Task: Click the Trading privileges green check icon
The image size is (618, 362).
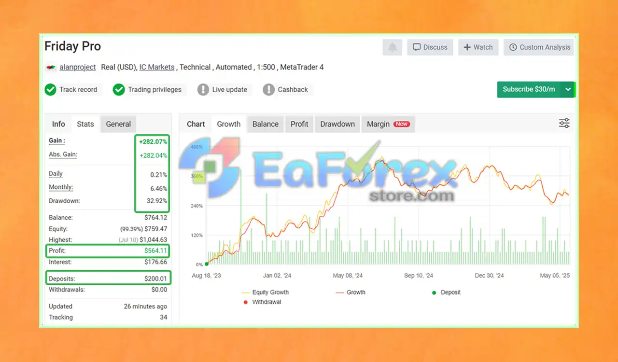Action: pyautogui.click(x=119, y=90)
